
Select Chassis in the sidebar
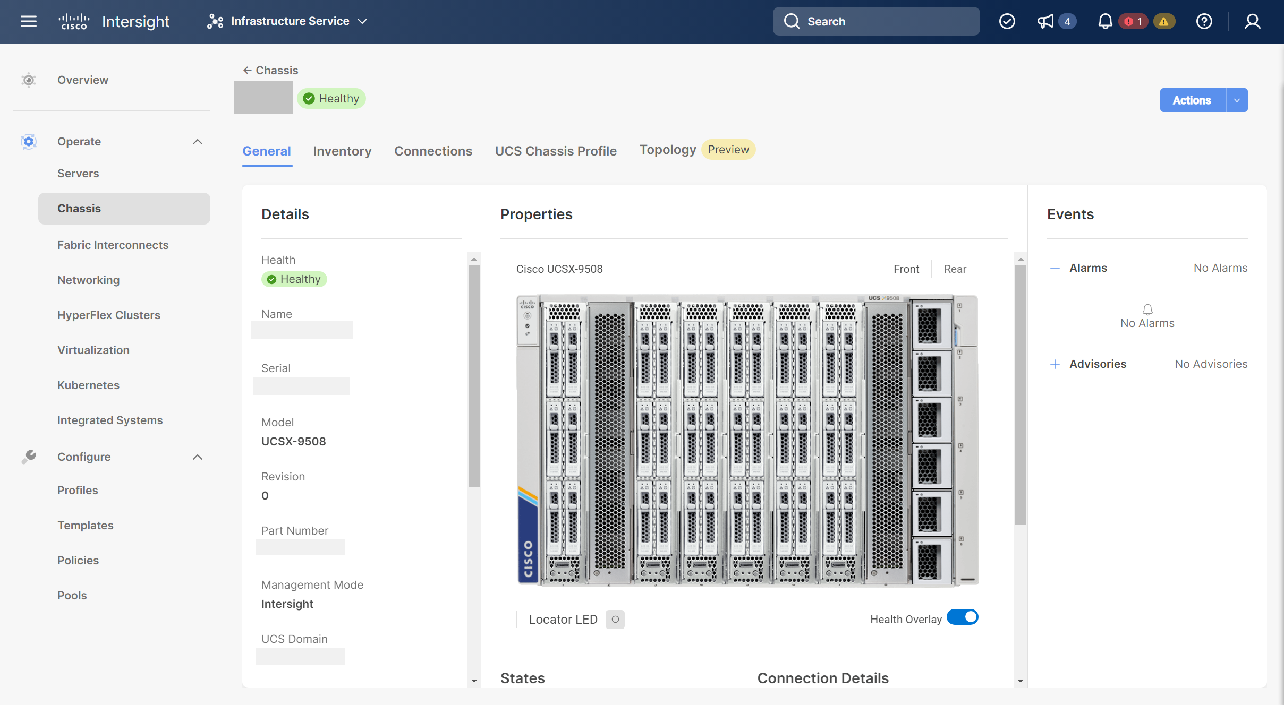[124, 209]
